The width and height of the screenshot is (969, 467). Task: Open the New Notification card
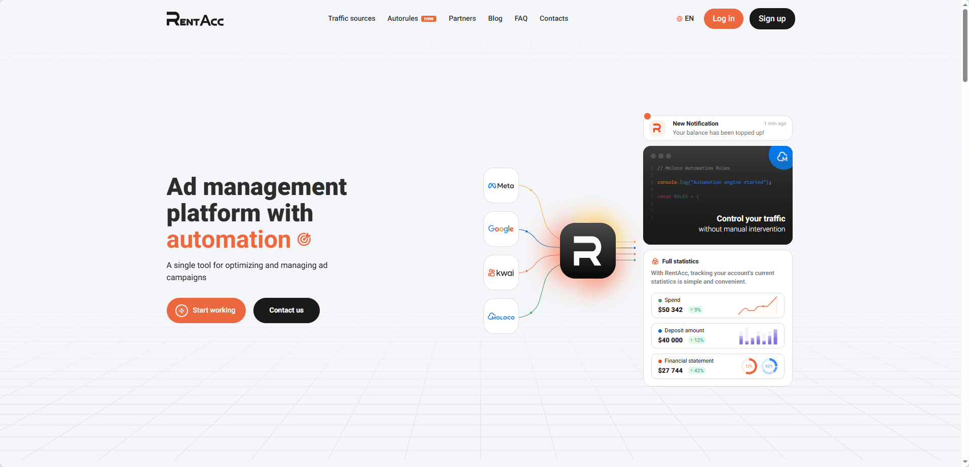tap(718, 128)
